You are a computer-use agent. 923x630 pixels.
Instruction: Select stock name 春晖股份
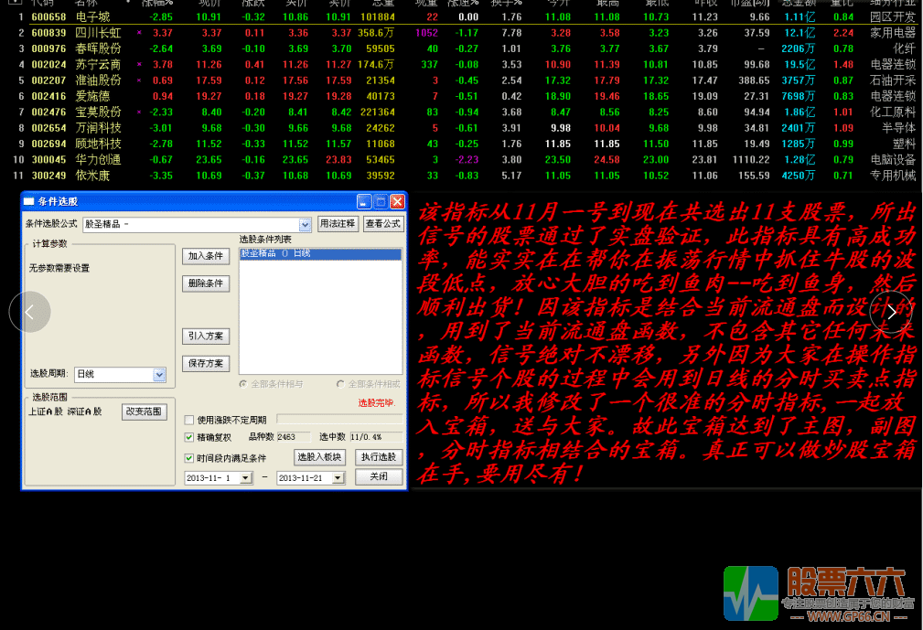pos(98,48)
